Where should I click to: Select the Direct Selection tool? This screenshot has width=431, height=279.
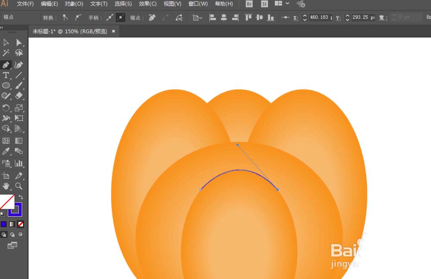19,43
